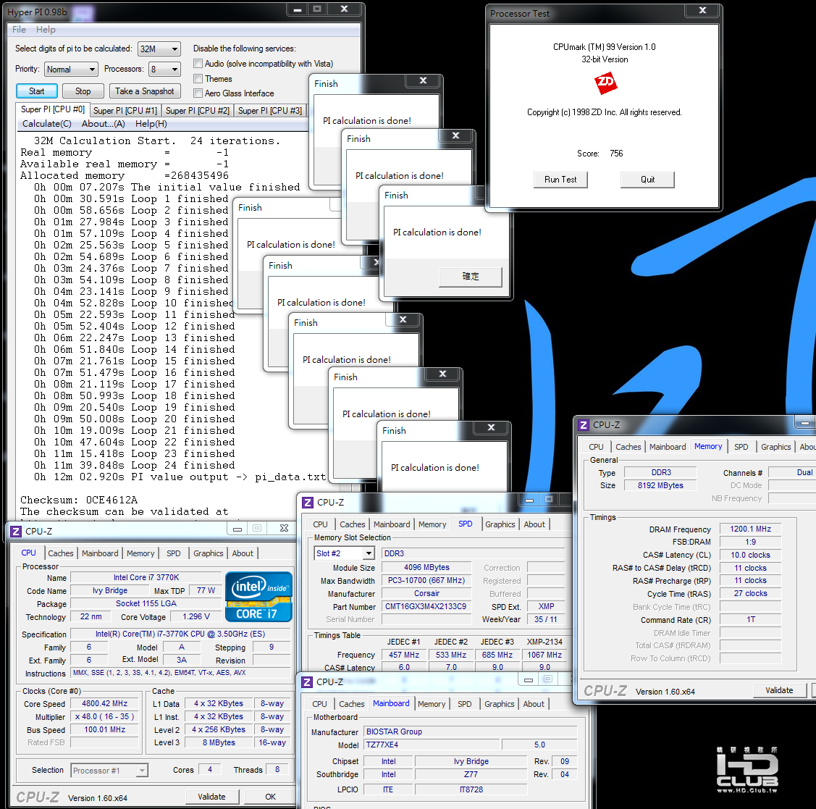Open Caches tab in CPU-Z SPD window
The height and width of the screenshot is (809, 816).
353,524
